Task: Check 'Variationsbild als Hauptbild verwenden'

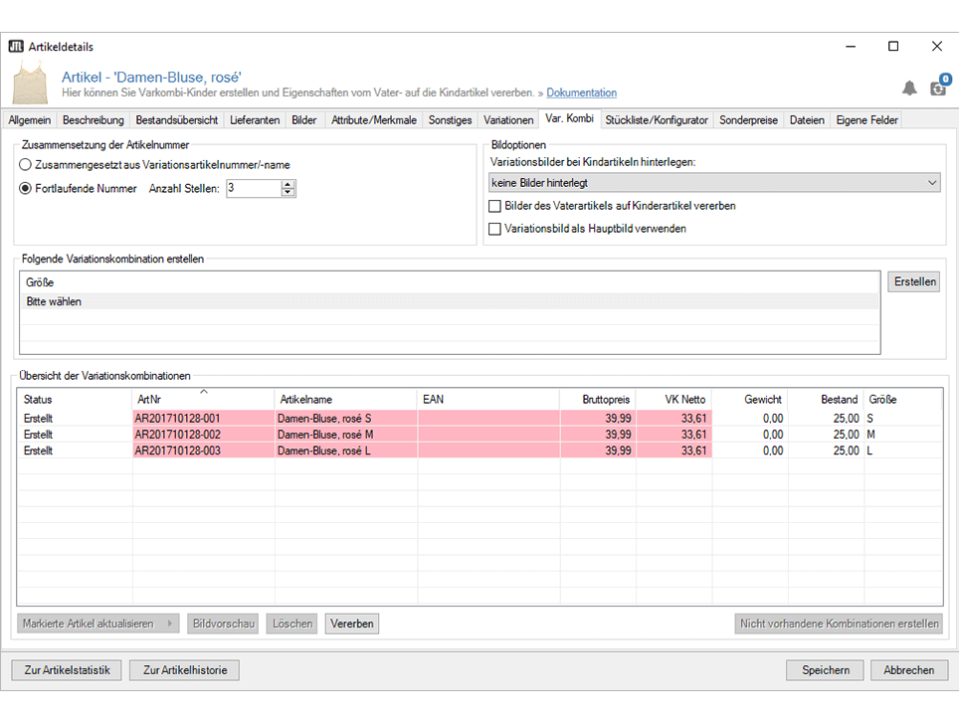Action: tap(494, 228)
